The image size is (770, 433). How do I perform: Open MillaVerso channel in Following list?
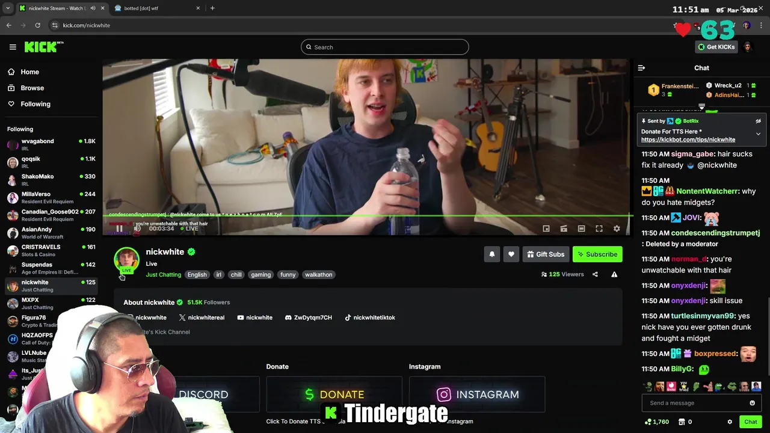coord(51,197)
